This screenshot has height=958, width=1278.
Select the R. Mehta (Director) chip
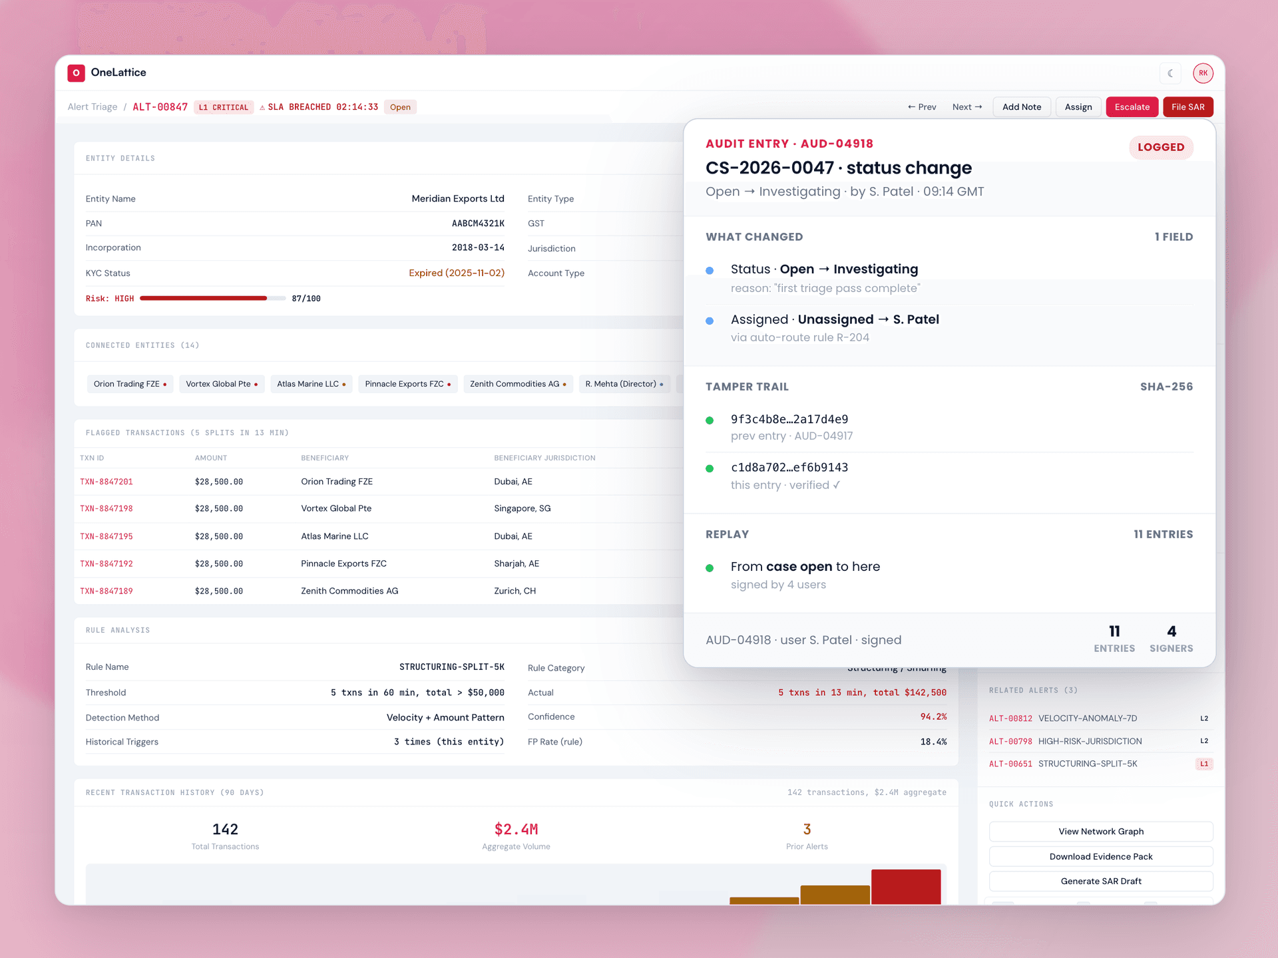pos(624,384)
